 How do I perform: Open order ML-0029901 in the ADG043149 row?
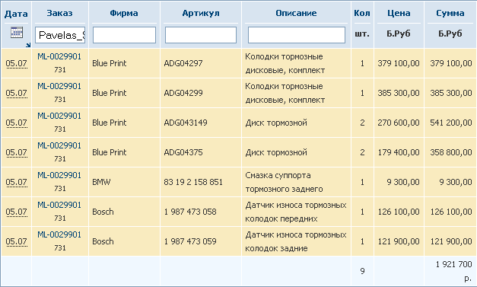point(59,116)
